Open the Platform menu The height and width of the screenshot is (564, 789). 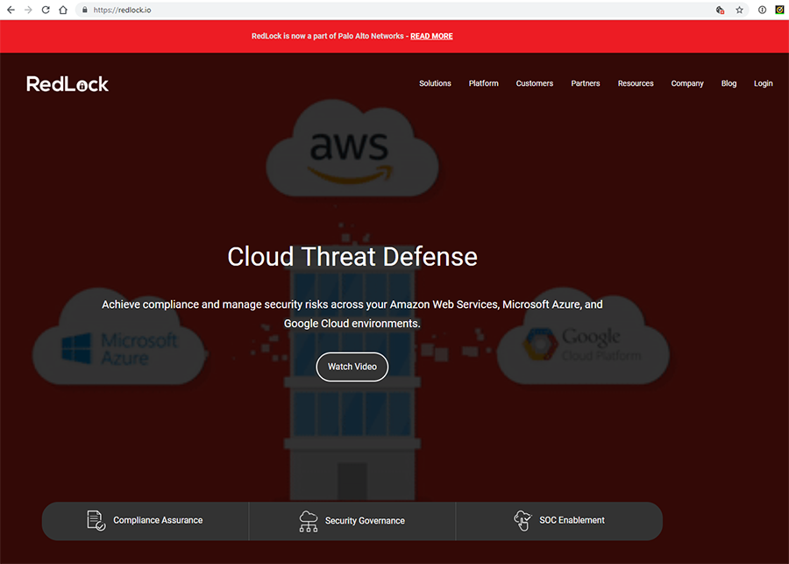(x=484, y=83)
